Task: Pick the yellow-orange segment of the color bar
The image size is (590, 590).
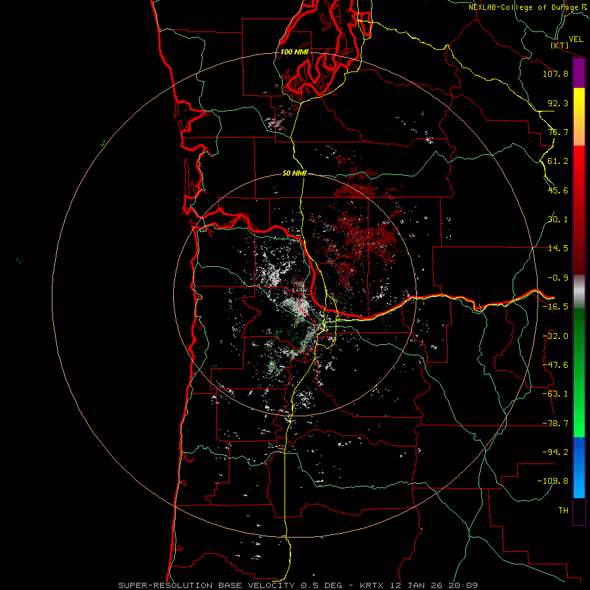Action: (x=579, y=117)
